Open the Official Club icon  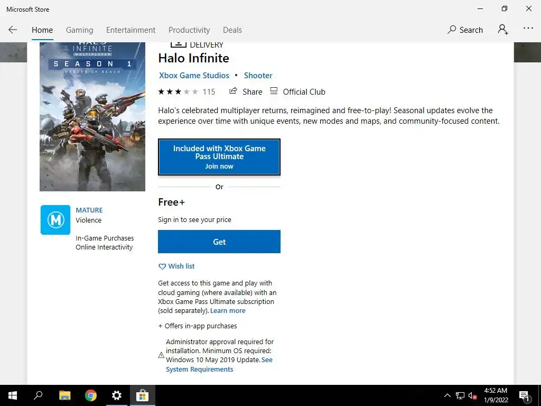click(274, 91)
